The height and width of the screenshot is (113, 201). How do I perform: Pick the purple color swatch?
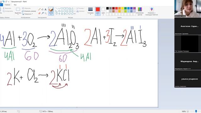coord(134,8)
